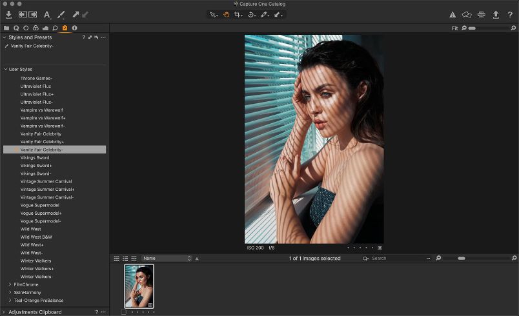Open Styles and Presets panel options menu

pyautogui.click(x=103, y=37)
